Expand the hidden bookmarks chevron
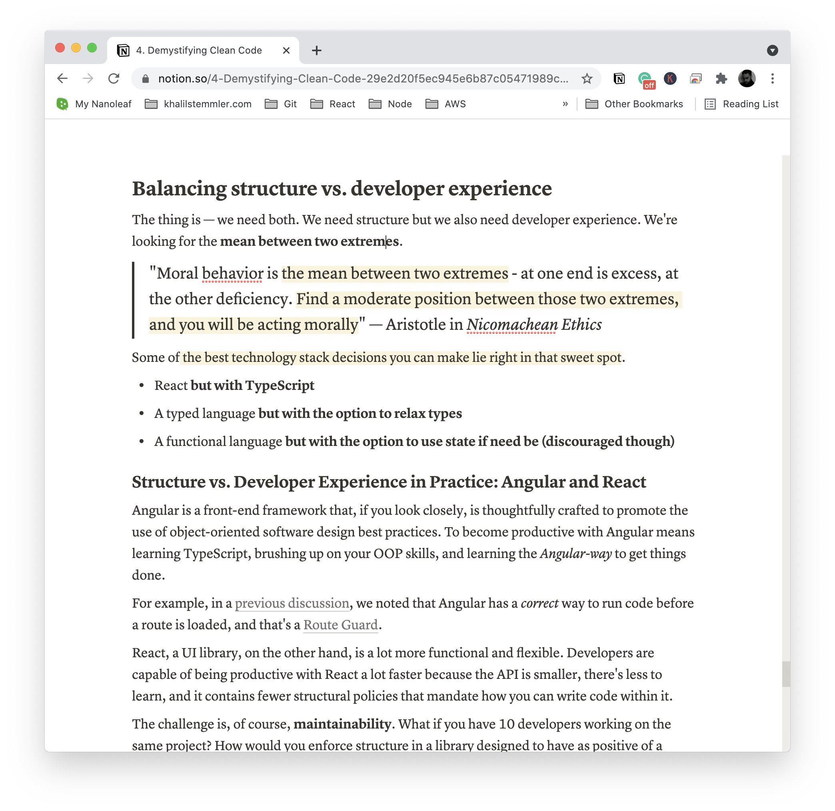The height and width of the screenshot is (811, 835). (x=565, y=104)
